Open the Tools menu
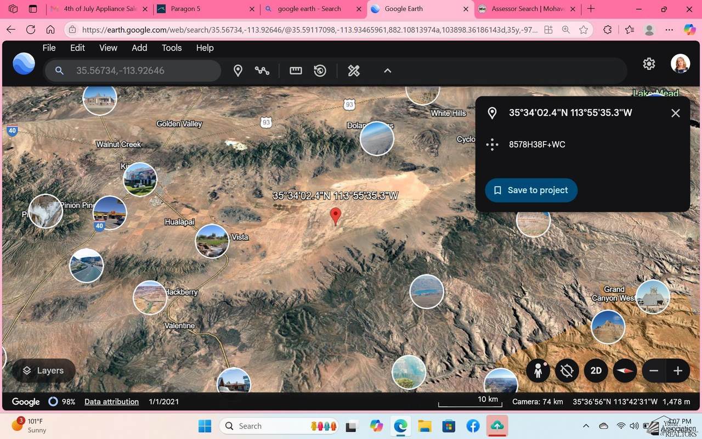This screenshot has height=439, width=702. (172, 48)
